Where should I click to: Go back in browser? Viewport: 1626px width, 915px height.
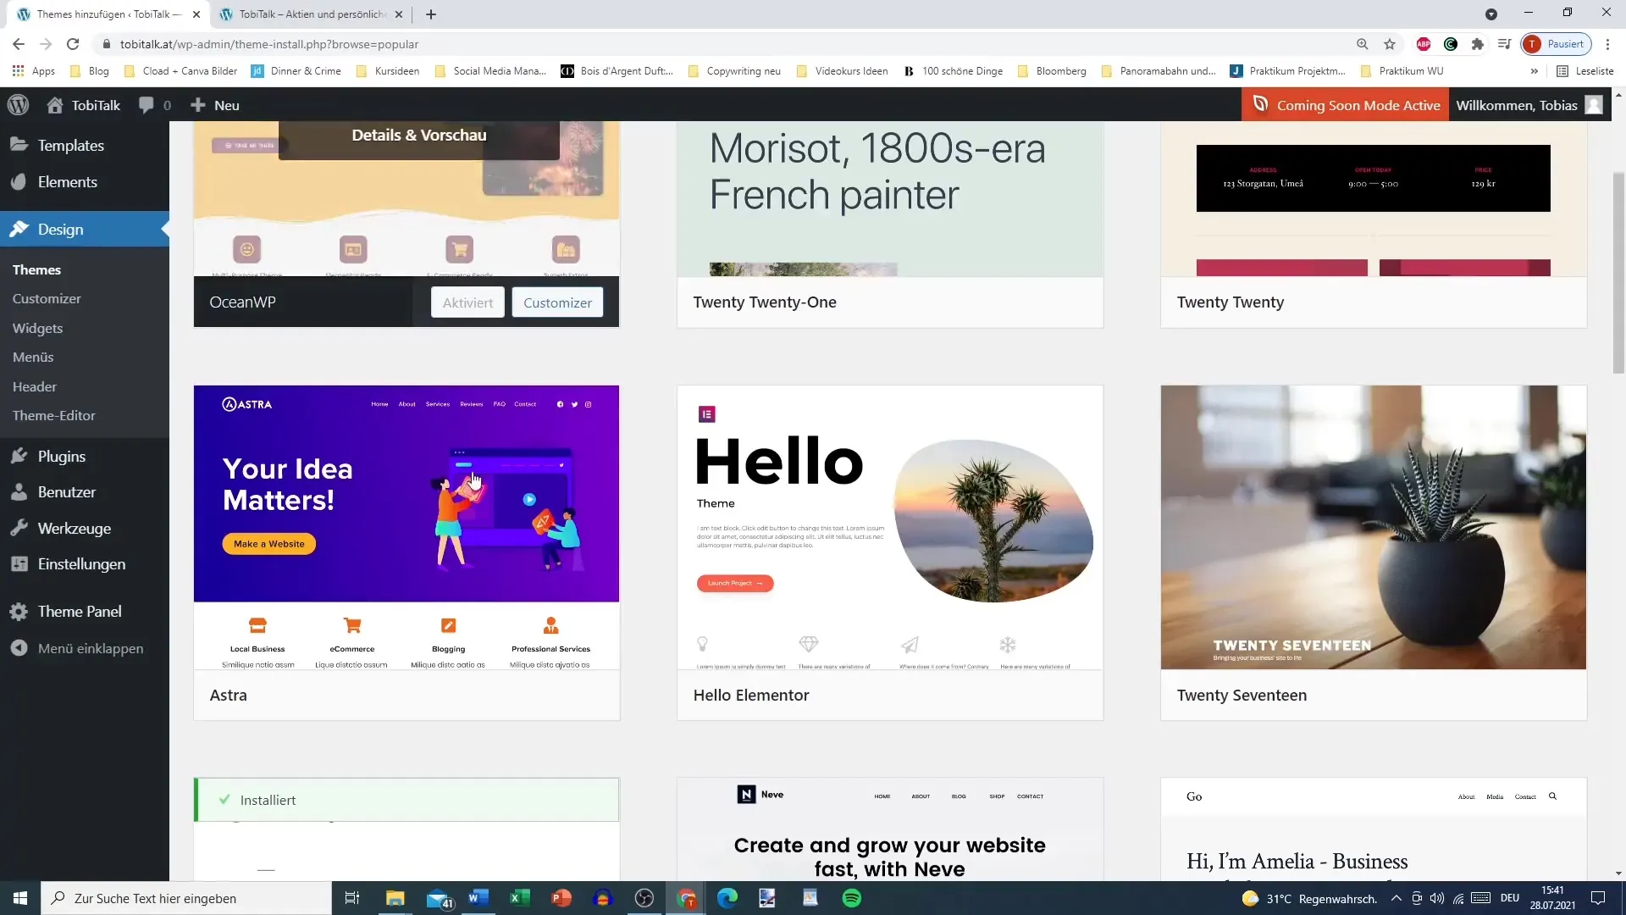tap(19, 44)
